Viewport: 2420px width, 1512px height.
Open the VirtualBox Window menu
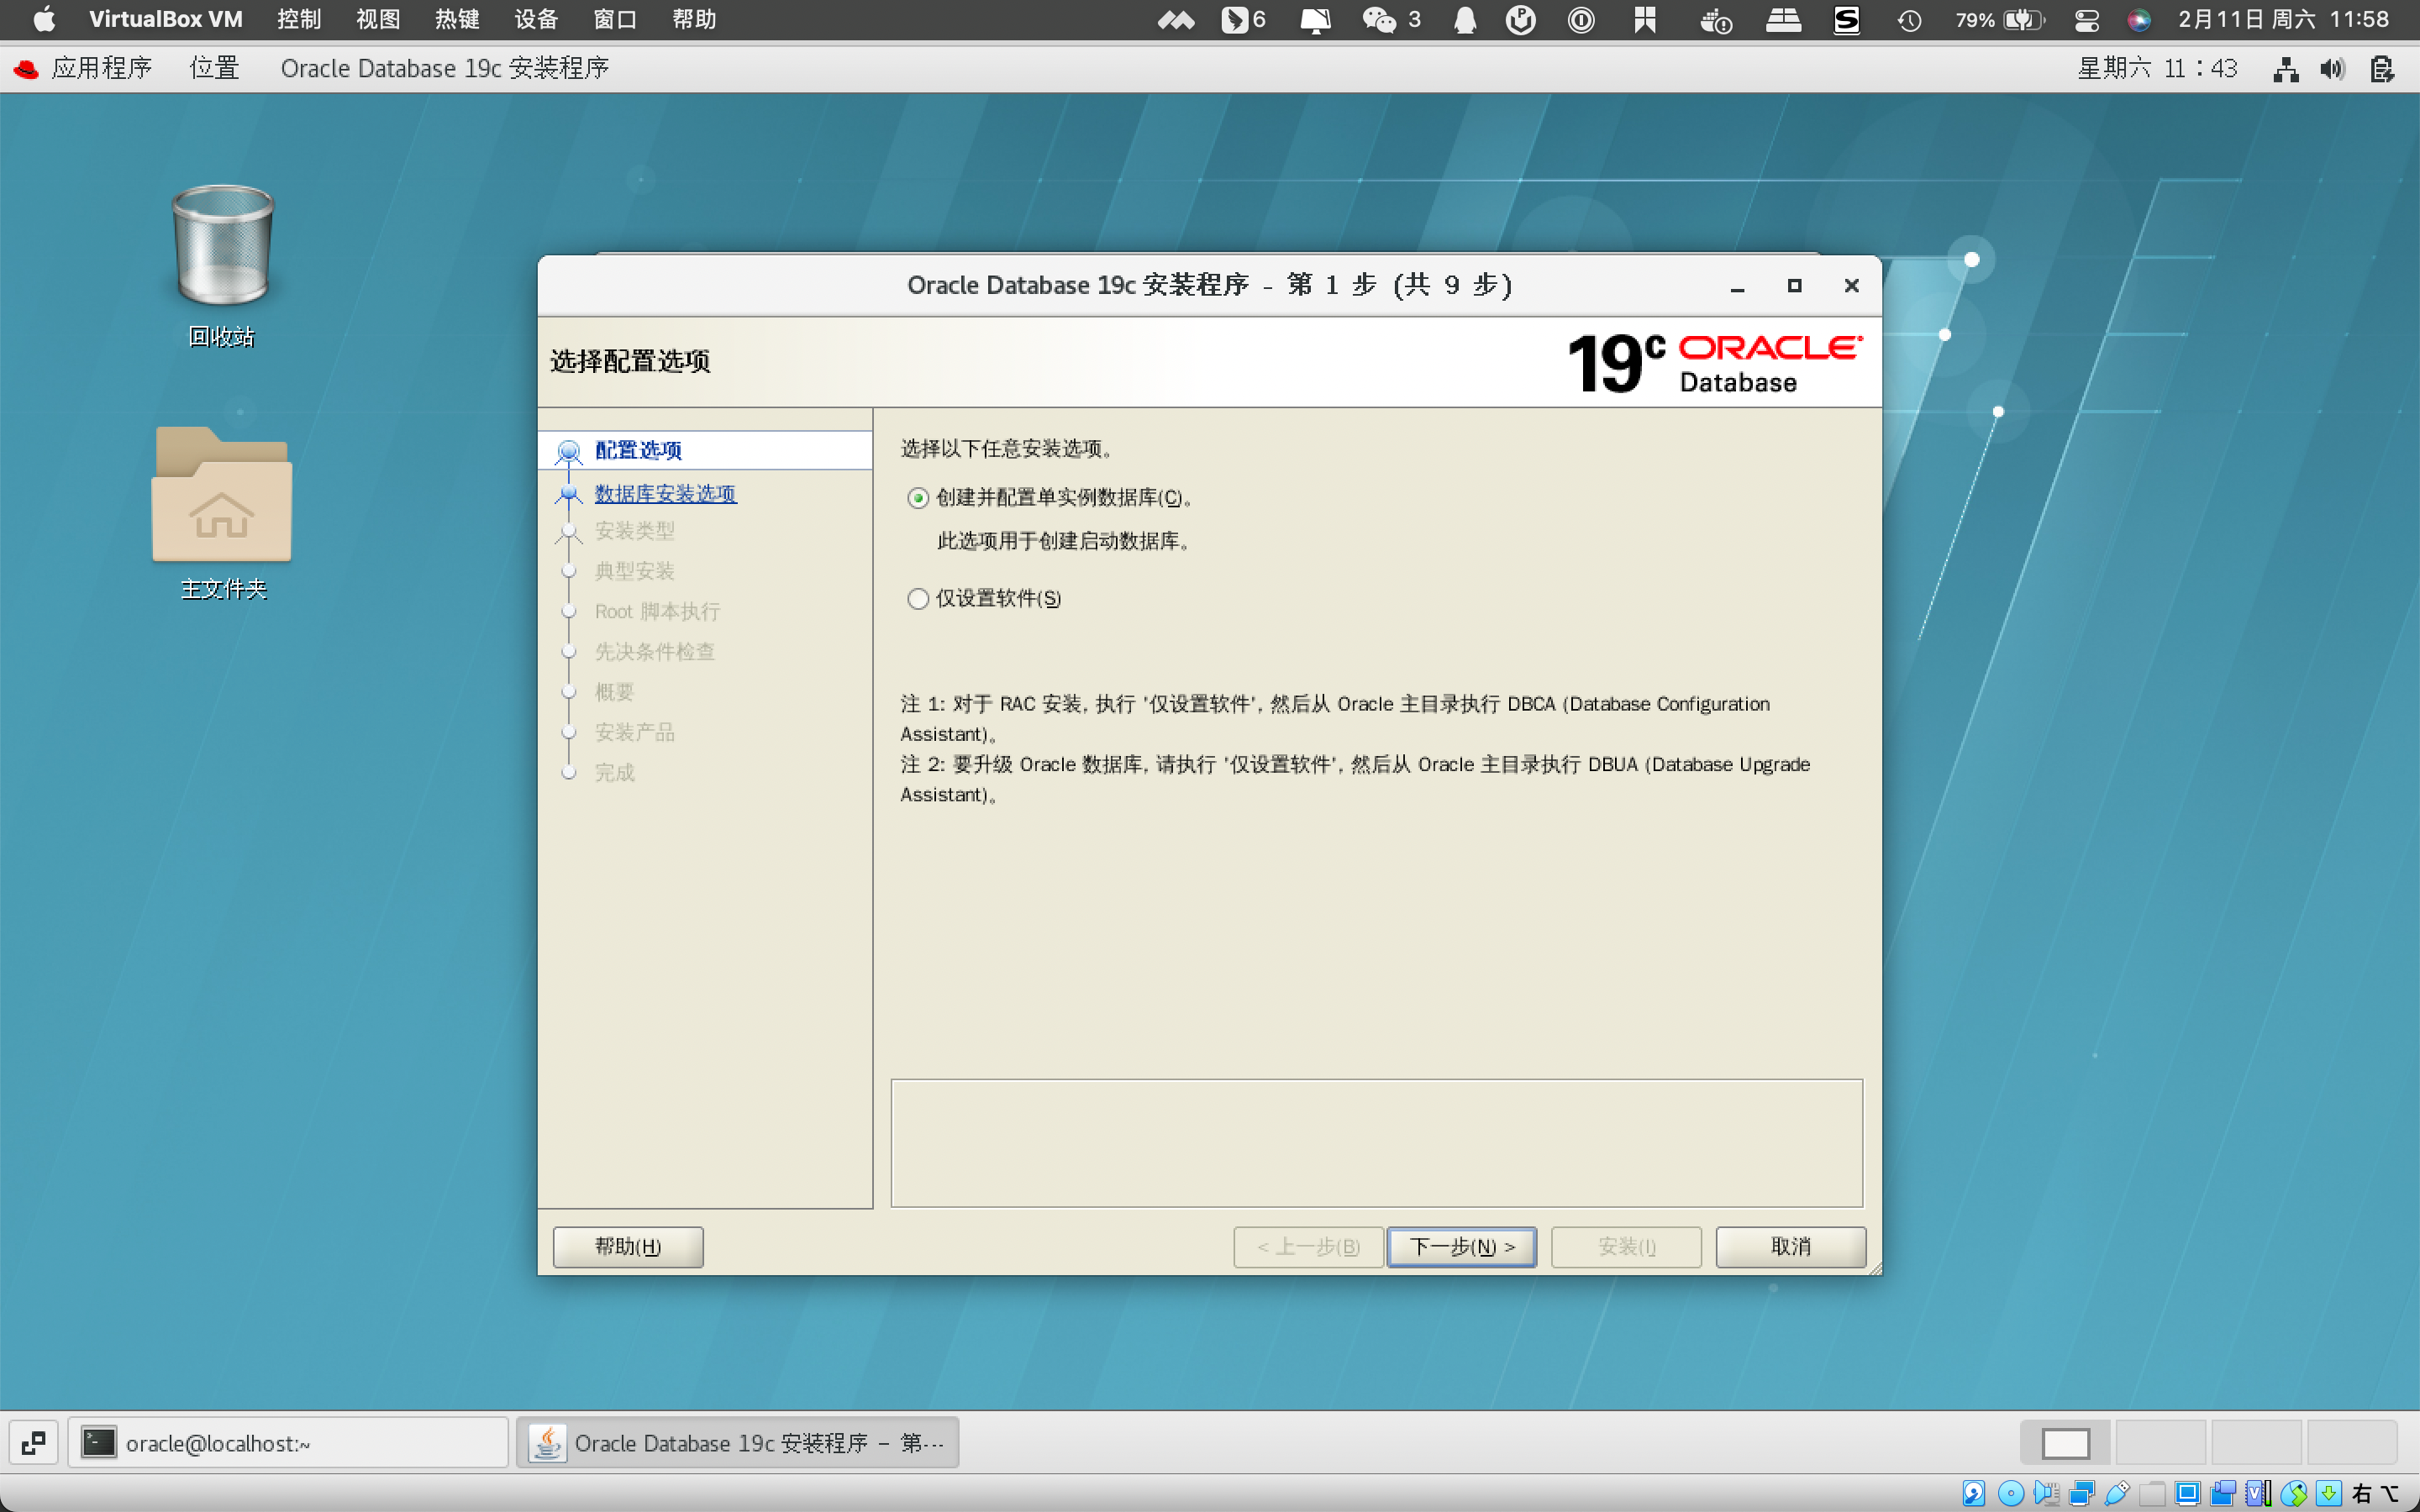(x=615, y=19)
